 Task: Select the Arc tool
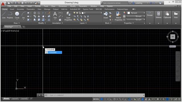24,15
